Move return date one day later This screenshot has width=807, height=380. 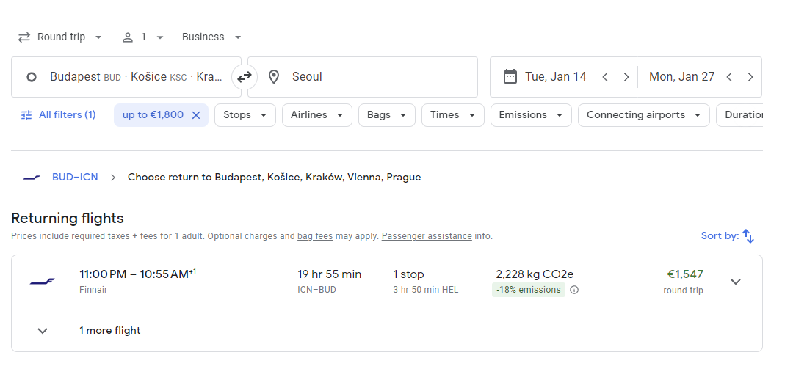750,77
